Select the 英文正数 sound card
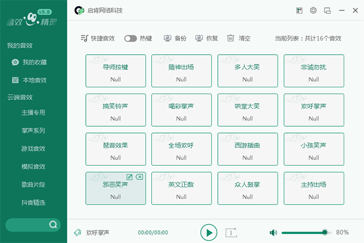 tap(182, 188)
